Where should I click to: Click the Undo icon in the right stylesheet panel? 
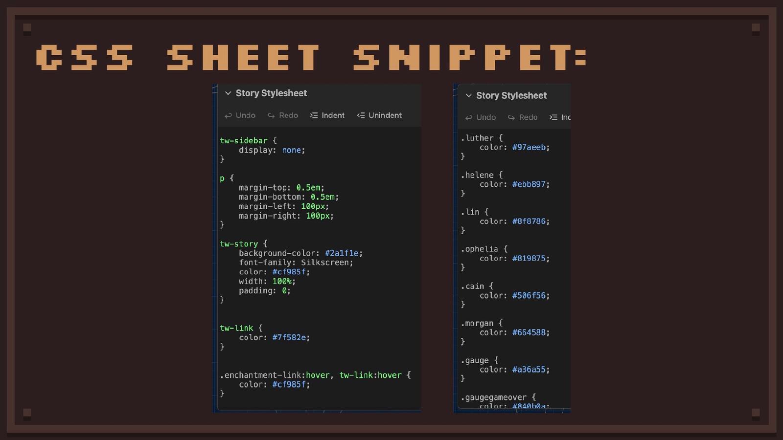(x=468, y=117)
